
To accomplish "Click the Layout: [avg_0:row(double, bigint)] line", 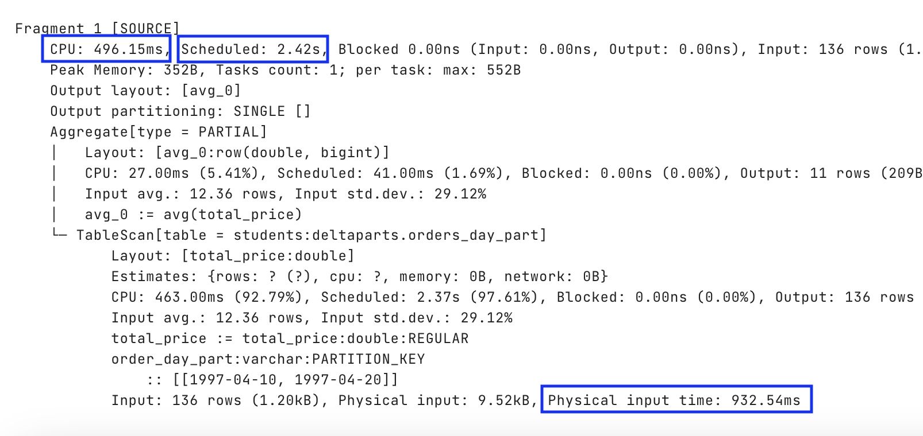I will pyautogui.click(x=237, y=153).
